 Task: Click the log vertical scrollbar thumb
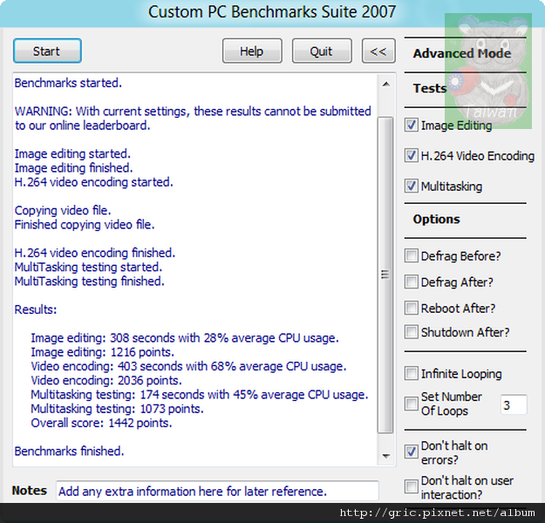point(385,275)
